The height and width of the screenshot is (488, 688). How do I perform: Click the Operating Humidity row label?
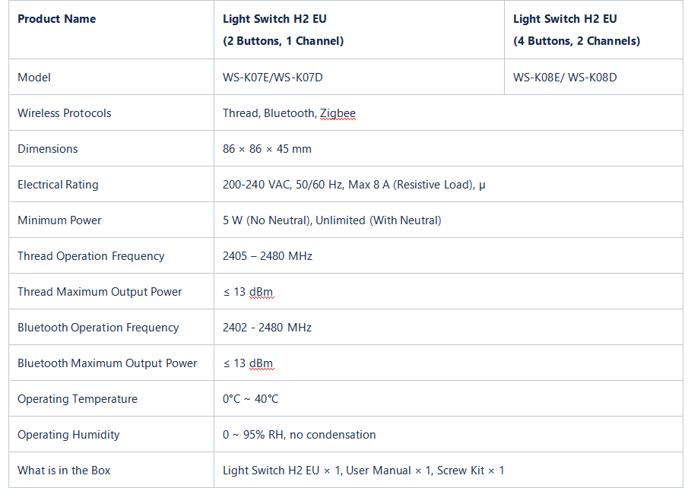click(68, 435)
